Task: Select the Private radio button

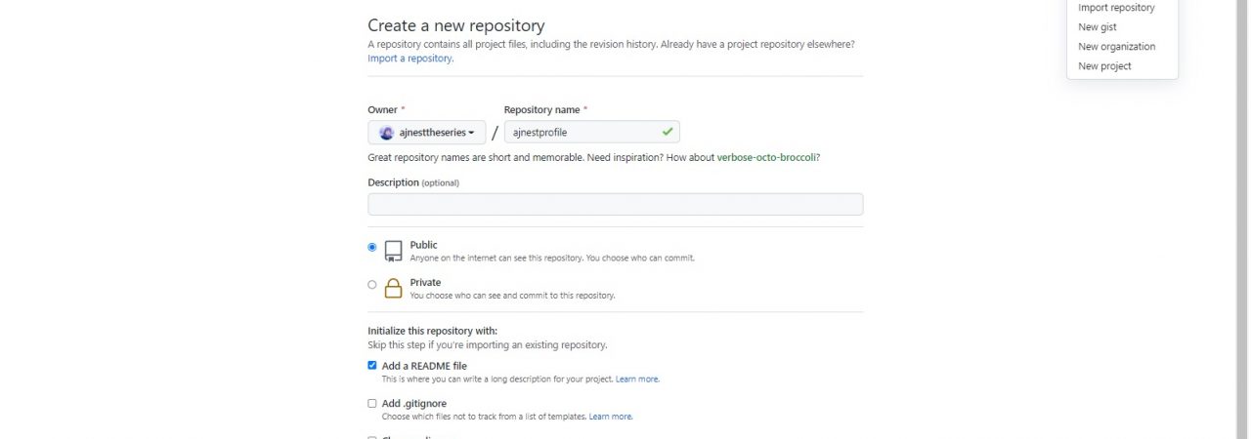Action: click(372, 285)
